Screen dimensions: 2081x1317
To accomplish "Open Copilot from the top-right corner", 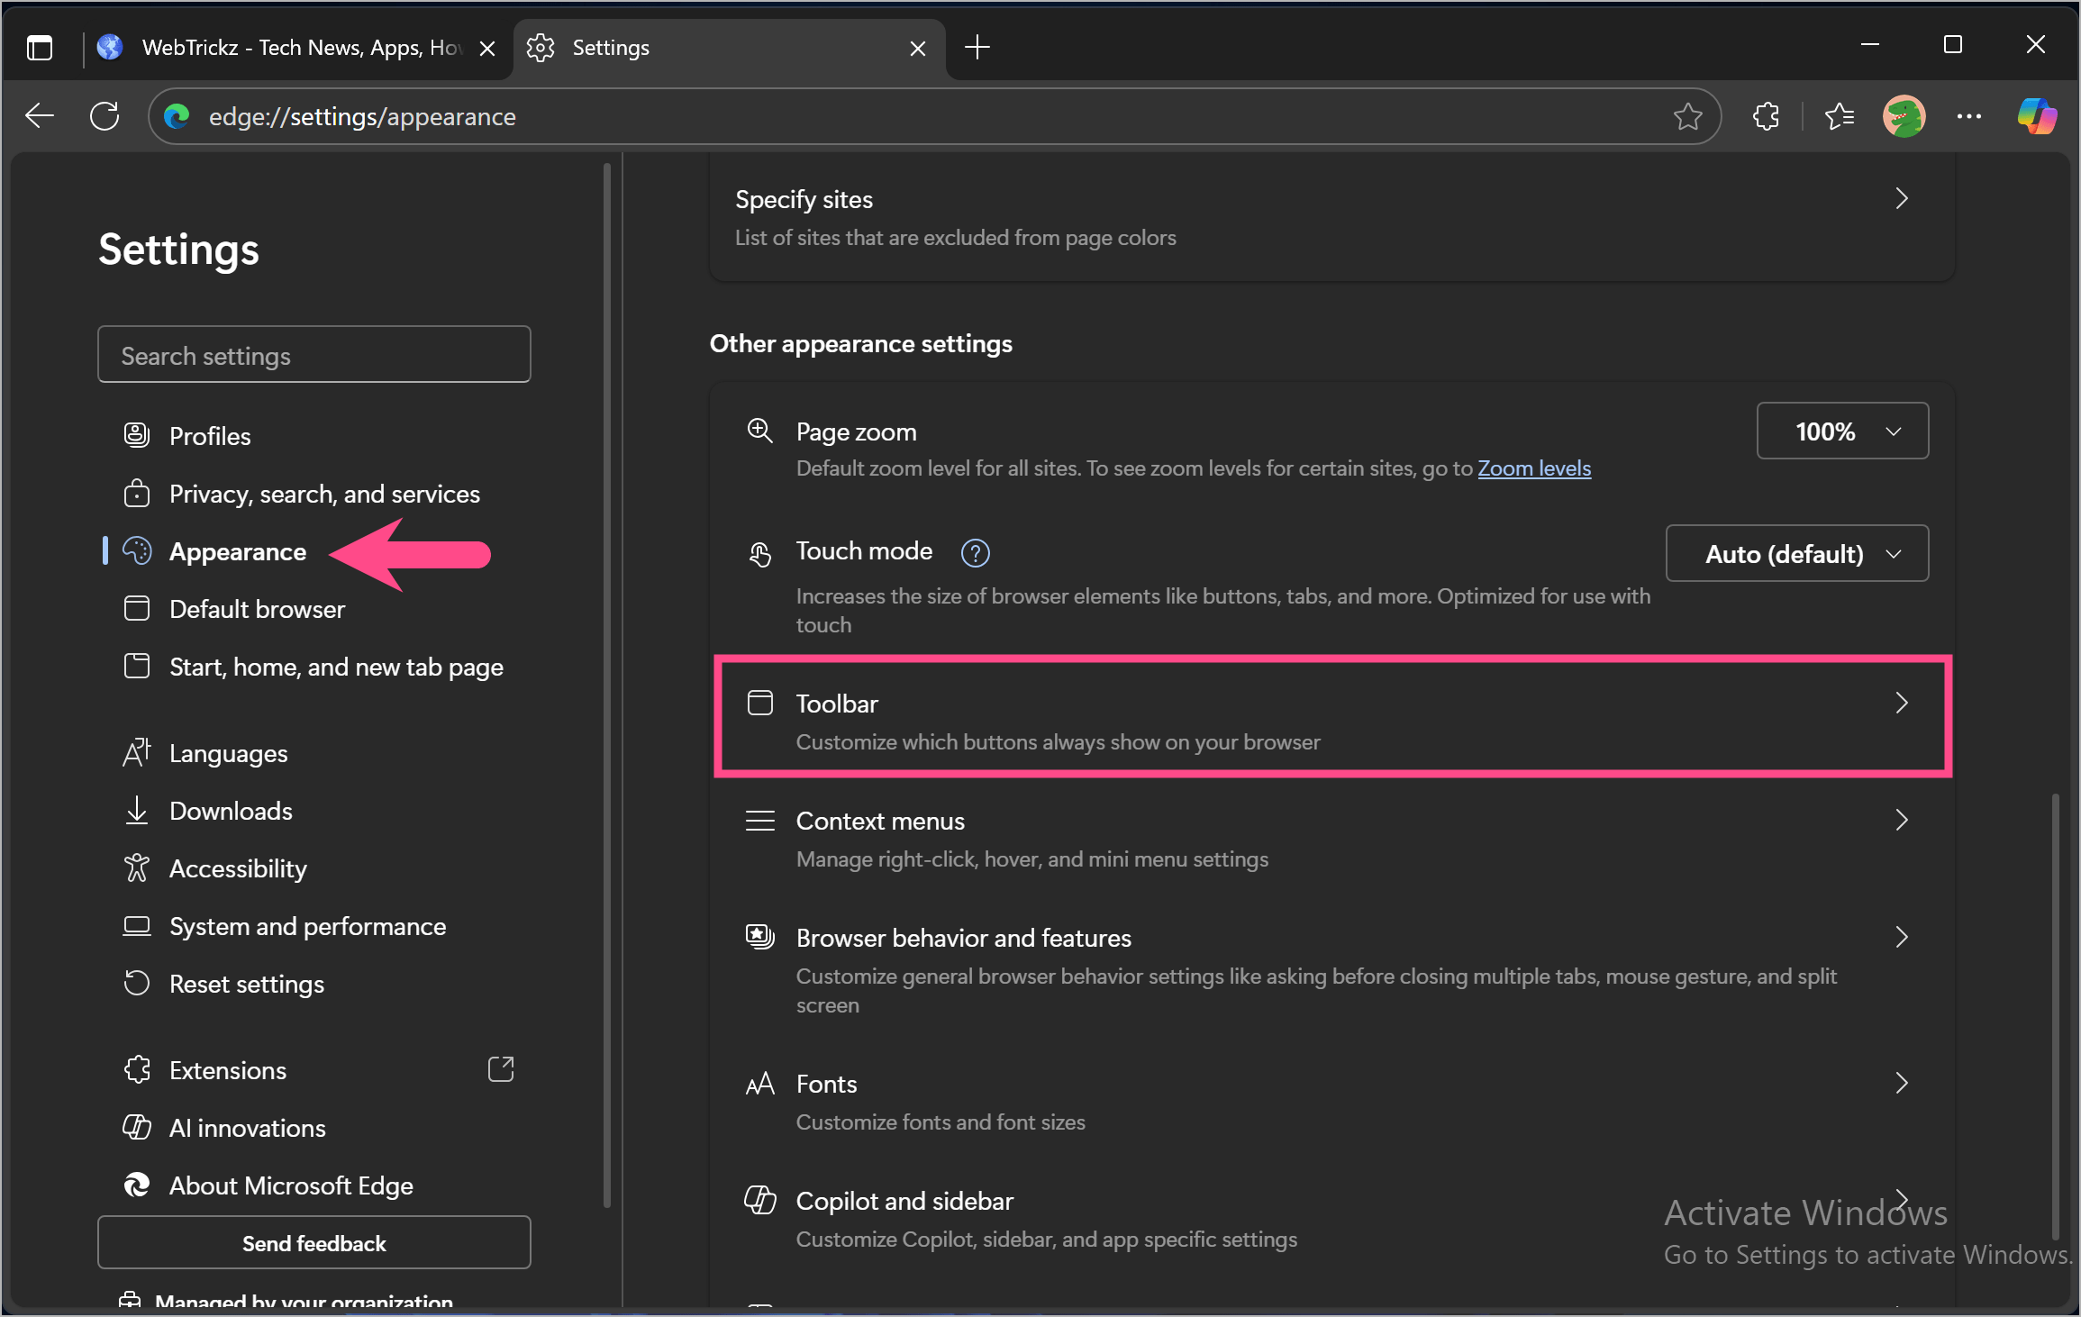I will point(2037,115).
